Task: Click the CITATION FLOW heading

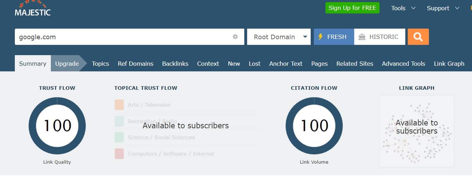Action: [x=314, y=88]
